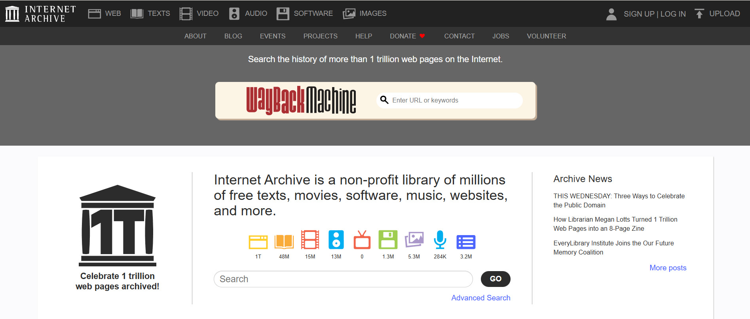Viewport: 750px width, 319px height.
Task: Click the 1T trillion pages archive graphic
Action: tap(118, 226)
